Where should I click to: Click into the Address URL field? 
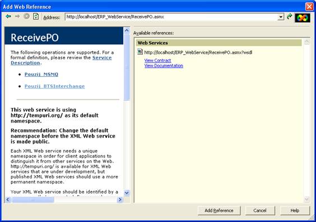[171, 17]
